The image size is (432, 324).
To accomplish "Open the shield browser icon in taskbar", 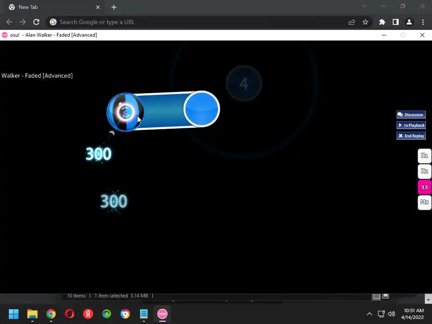I will coord(125,314).
